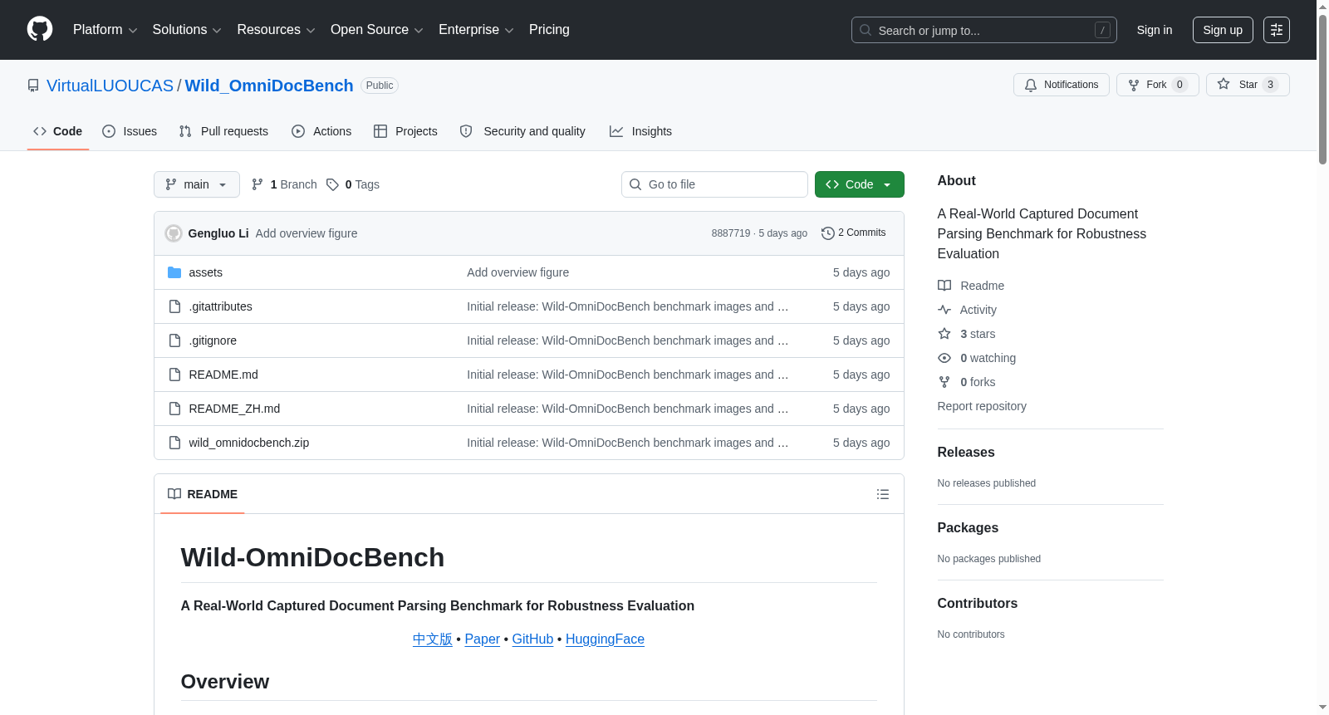1329x715 pixels.
Task: Expand the Solutions menu
Action: (x=187, y=30)
